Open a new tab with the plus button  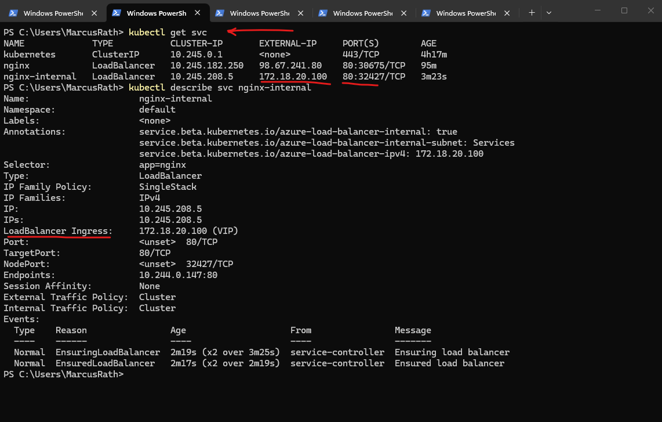point(532,13)
